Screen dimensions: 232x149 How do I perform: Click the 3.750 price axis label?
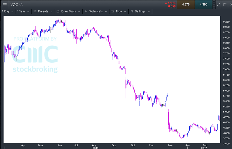coord(226,138)
